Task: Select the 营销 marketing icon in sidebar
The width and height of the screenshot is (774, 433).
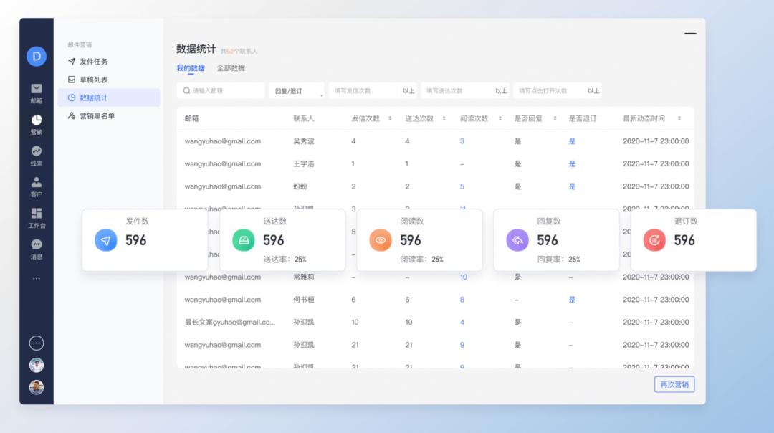Action: click(x=36, y=123)
